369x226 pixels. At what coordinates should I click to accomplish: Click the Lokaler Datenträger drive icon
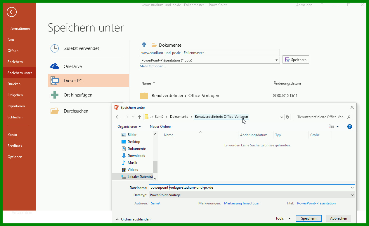point(124,177)
